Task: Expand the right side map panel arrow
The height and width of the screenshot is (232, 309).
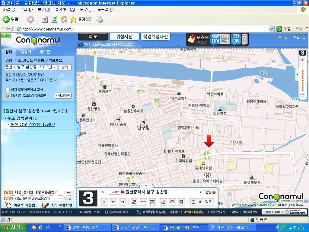Action: click(x=297, y=74)
